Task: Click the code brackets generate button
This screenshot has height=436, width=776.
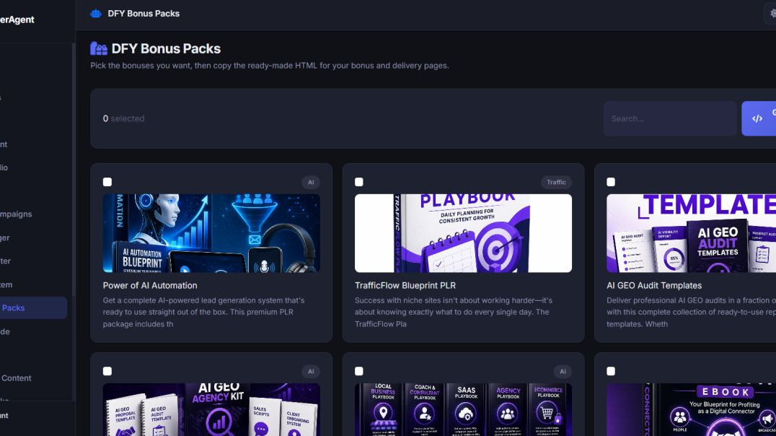Action: 759,118
